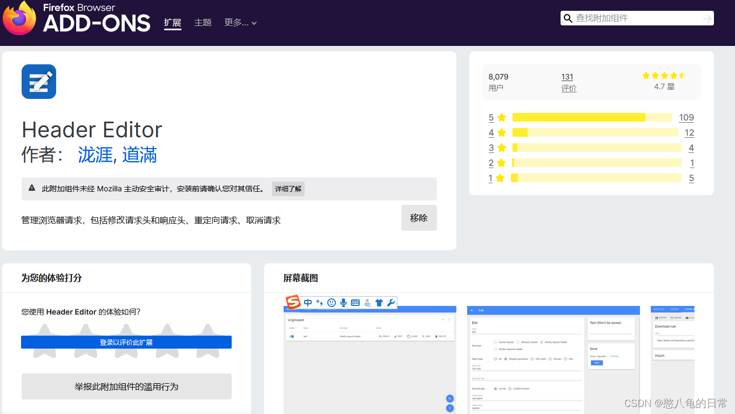
Task: Click the 2-star rating bar
Action: [x=597, y=163]
